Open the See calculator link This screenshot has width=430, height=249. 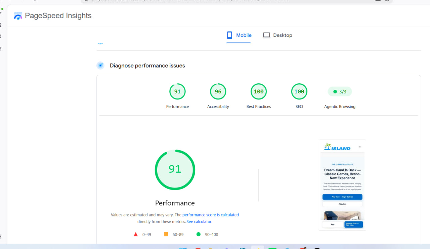199,222
